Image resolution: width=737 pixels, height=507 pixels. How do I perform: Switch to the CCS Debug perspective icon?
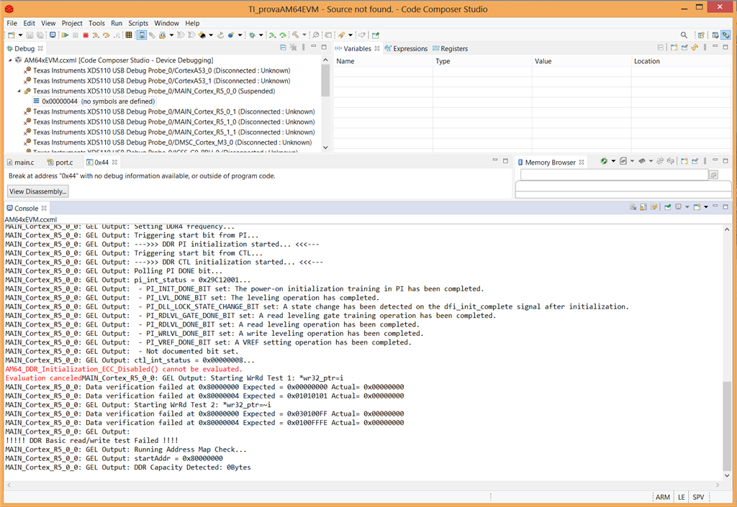[726, 35]
